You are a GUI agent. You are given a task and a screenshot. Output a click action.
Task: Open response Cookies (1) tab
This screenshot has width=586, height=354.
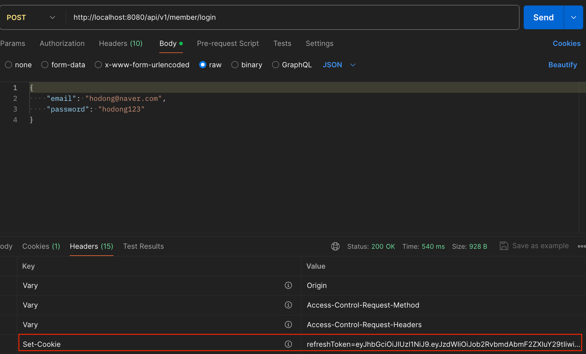coord(41,246)
